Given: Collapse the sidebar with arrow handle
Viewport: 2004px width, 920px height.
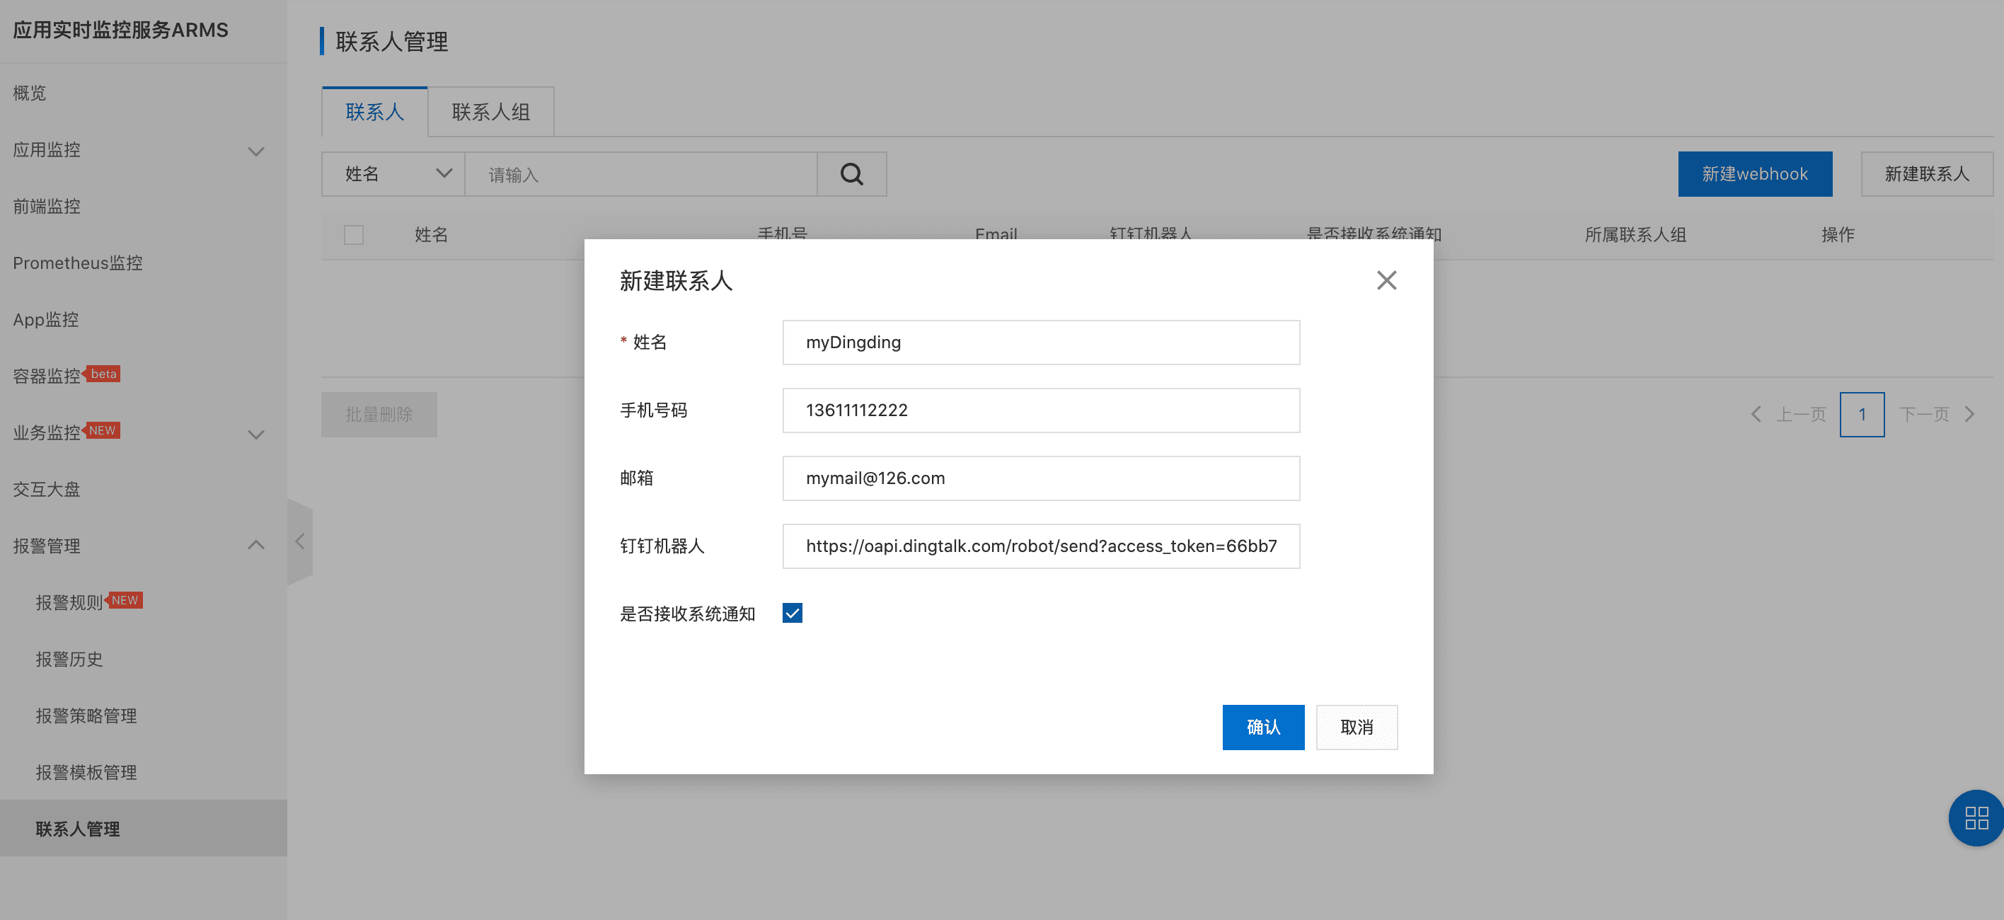Looking at the screenshot, I should pyautogui.click(x=300, y=541).
